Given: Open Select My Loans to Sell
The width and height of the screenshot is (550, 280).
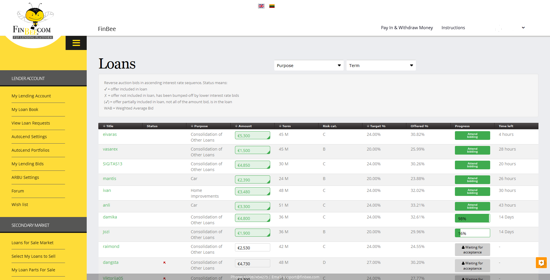Looking at the screenshot, I should tap(34, 256).
